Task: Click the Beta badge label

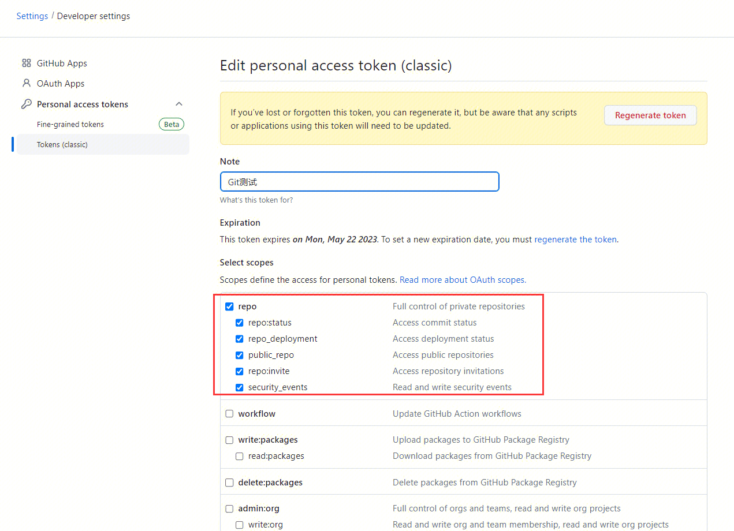Action: [x=172, y=124]
